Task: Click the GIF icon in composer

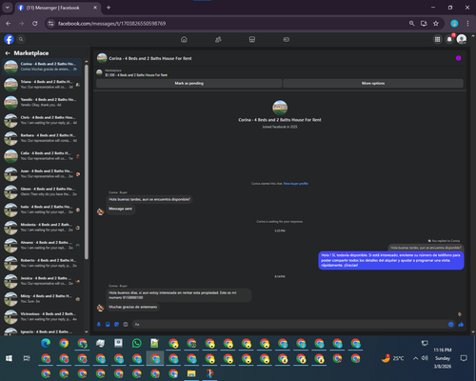Action: coord(126,324)
